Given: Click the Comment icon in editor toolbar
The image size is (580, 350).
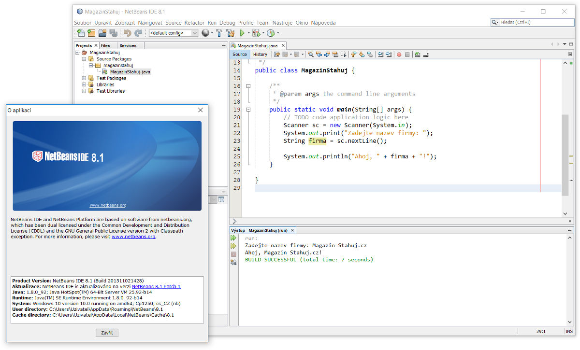Looking at the screenshot, I should click(x=418, y=55).
